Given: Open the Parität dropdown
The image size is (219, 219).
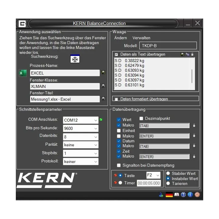Looking at the screenshot, I should 81,145.
